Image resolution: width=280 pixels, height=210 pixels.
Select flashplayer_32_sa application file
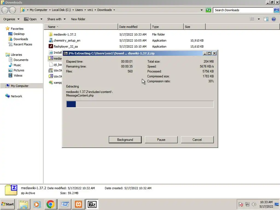pos(66,46)
